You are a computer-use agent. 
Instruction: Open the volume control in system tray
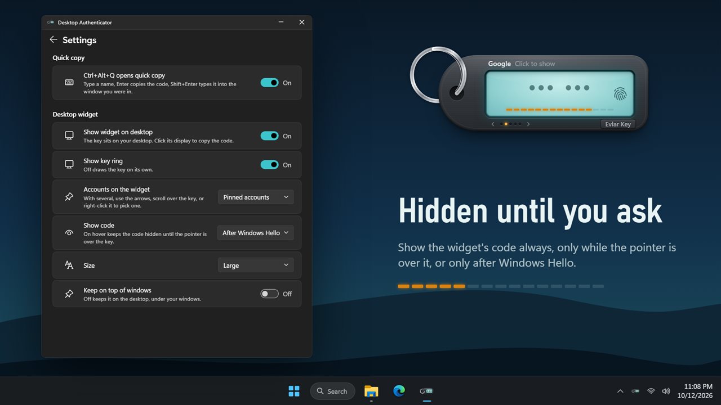pos(666,391)
